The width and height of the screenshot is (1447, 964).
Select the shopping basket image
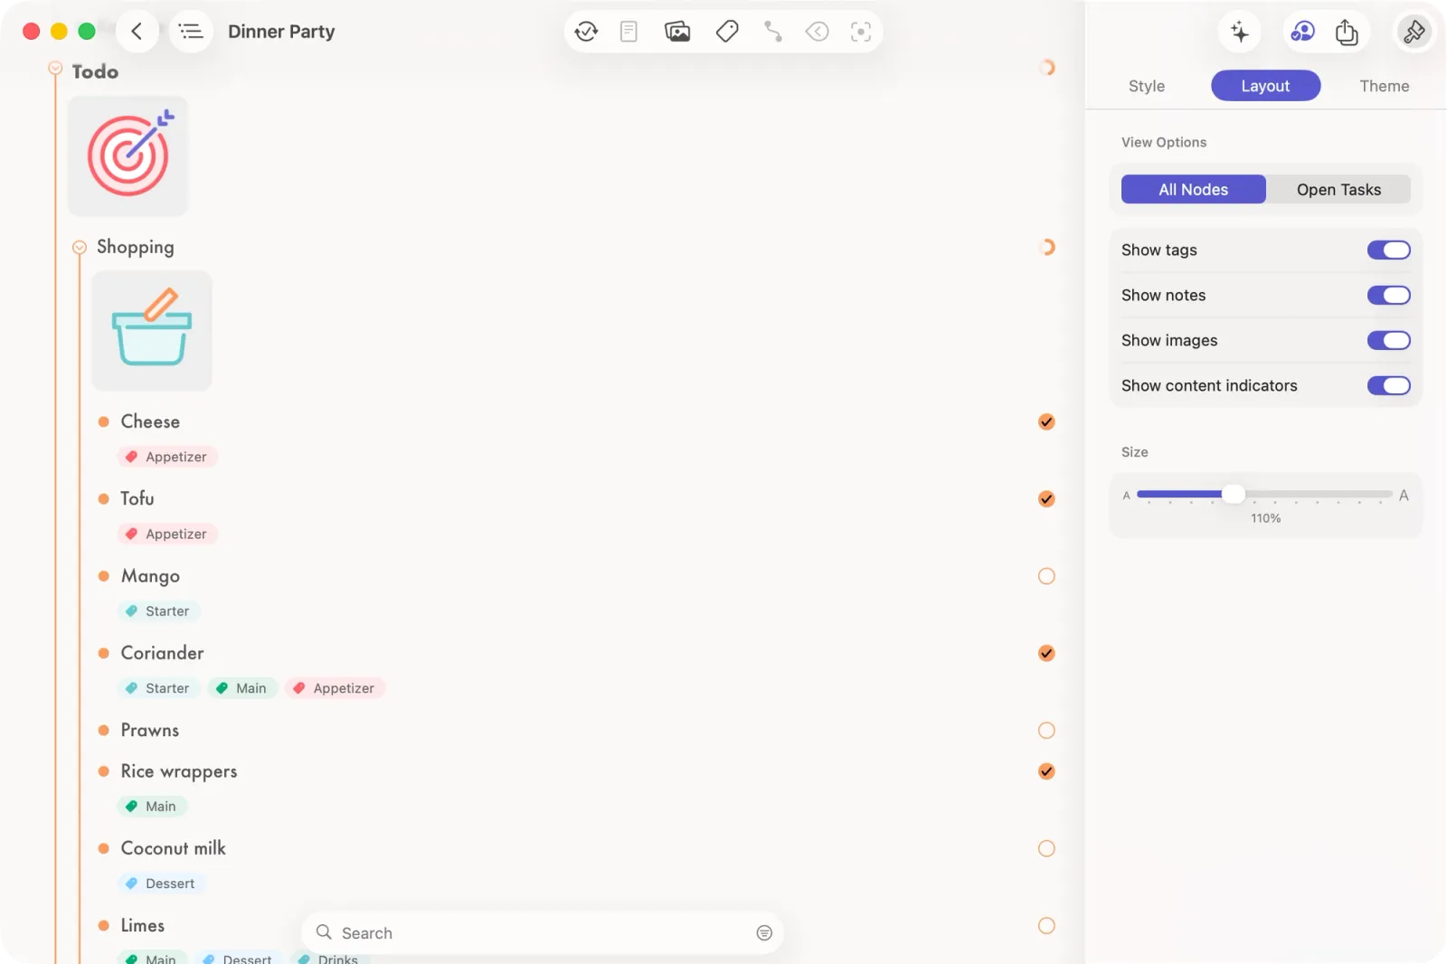tap(152, 331)
